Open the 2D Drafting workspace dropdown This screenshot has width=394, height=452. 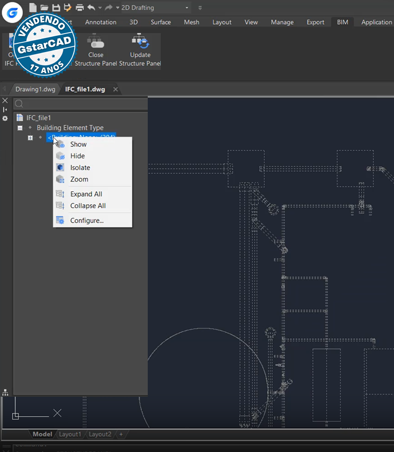155,8
